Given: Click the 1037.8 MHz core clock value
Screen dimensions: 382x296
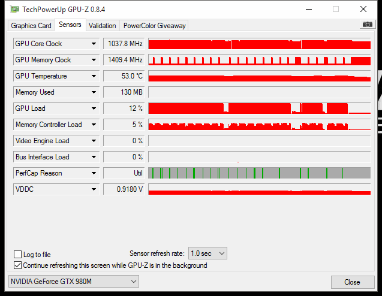Looking at the screenshot, I should (124, 44).
